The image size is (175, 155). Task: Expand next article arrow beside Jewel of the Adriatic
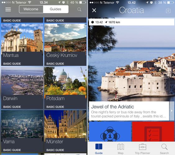(172, 111)
